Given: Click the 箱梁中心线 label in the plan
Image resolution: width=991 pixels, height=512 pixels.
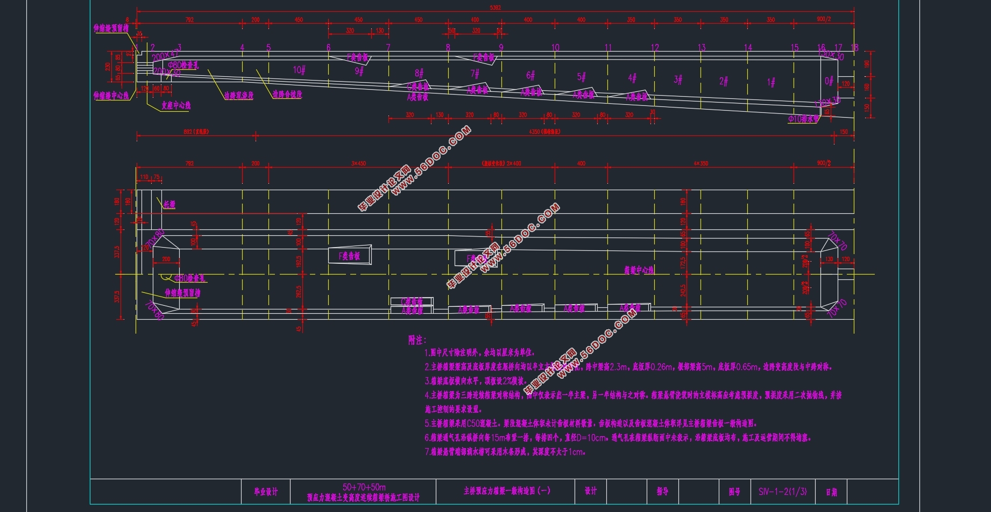Looking at the screenshot, I should 639,270.
